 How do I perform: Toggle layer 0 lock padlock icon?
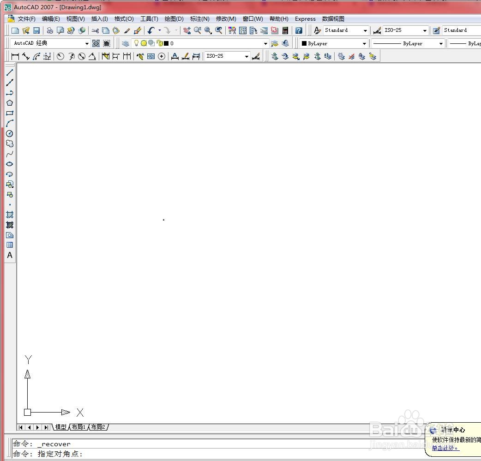159,43
